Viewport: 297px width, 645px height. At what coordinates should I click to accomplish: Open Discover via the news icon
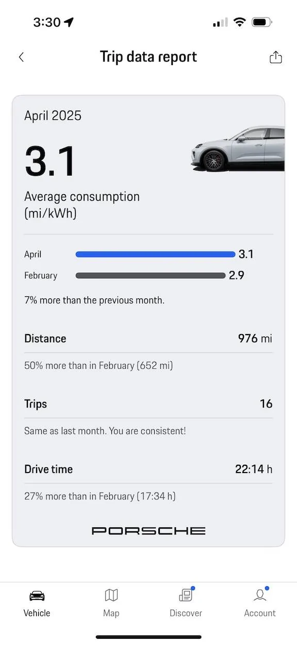pyautogui.click(x=186, y=595)
